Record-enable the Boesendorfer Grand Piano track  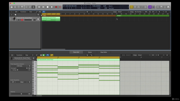pyautogui.click(x=22, y=20)
